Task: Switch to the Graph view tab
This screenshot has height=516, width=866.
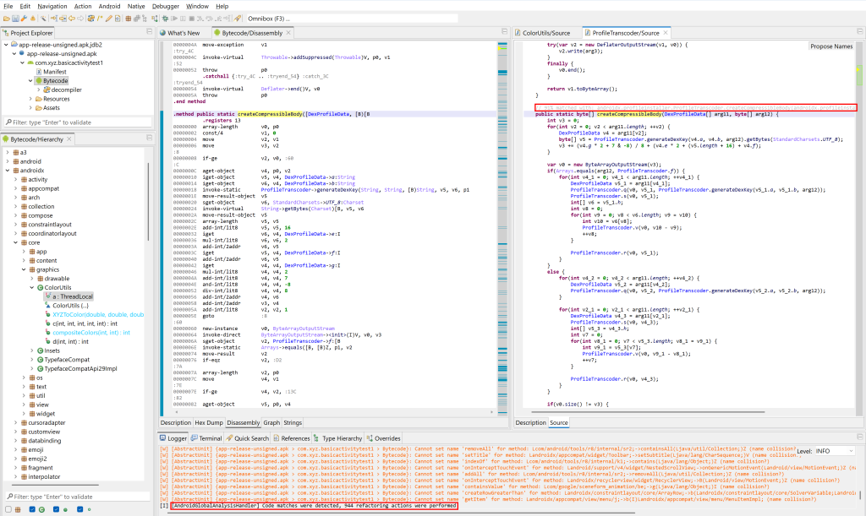Action: (271, 422)
